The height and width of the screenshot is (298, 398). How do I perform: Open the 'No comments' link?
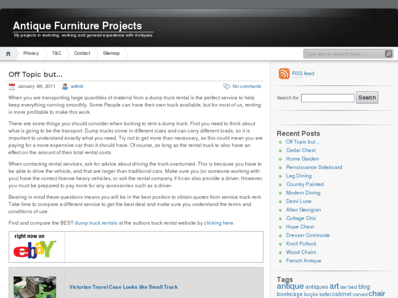(x=247, y=86)
